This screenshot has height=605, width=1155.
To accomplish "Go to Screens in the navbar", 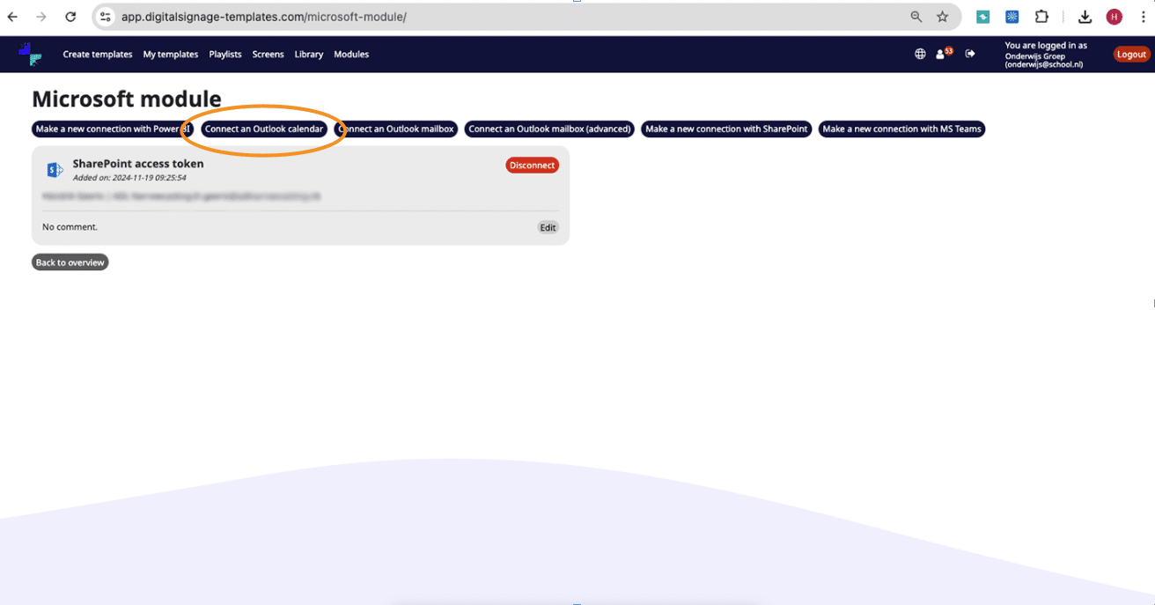I will pyautogui.click(x=268, y=55).
